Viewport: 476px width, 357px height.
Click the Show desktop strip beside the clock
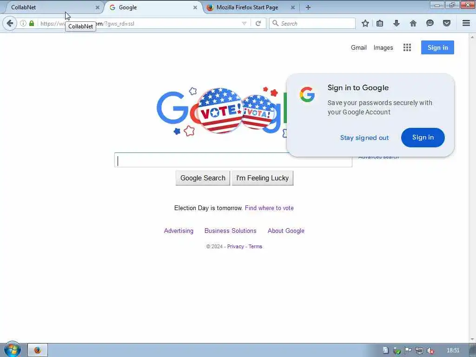(x=472, y=350)
